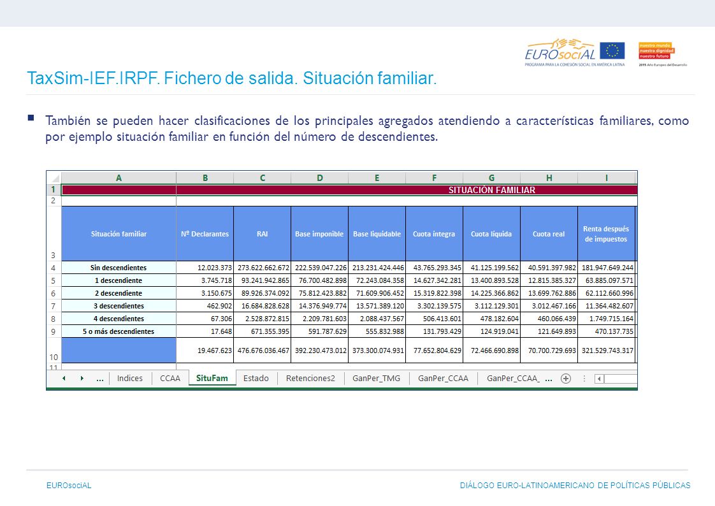Image resolution: width=715 pixels, height=506 pixels.
Task: Click the 'Nº Declarantes' header cell
Action: tap(205, 234)
